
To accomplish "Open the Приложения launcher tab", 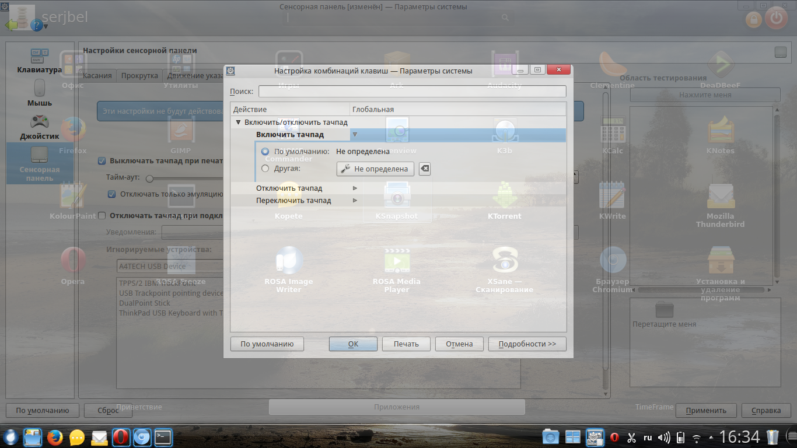I will [397, 407].
